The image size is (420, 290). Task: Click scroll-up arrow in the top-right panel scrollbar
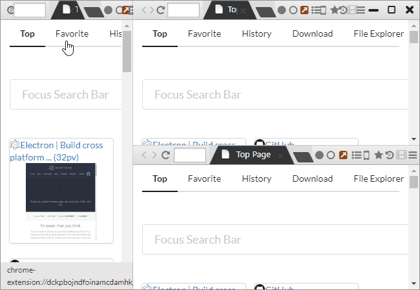click(414, 26)
